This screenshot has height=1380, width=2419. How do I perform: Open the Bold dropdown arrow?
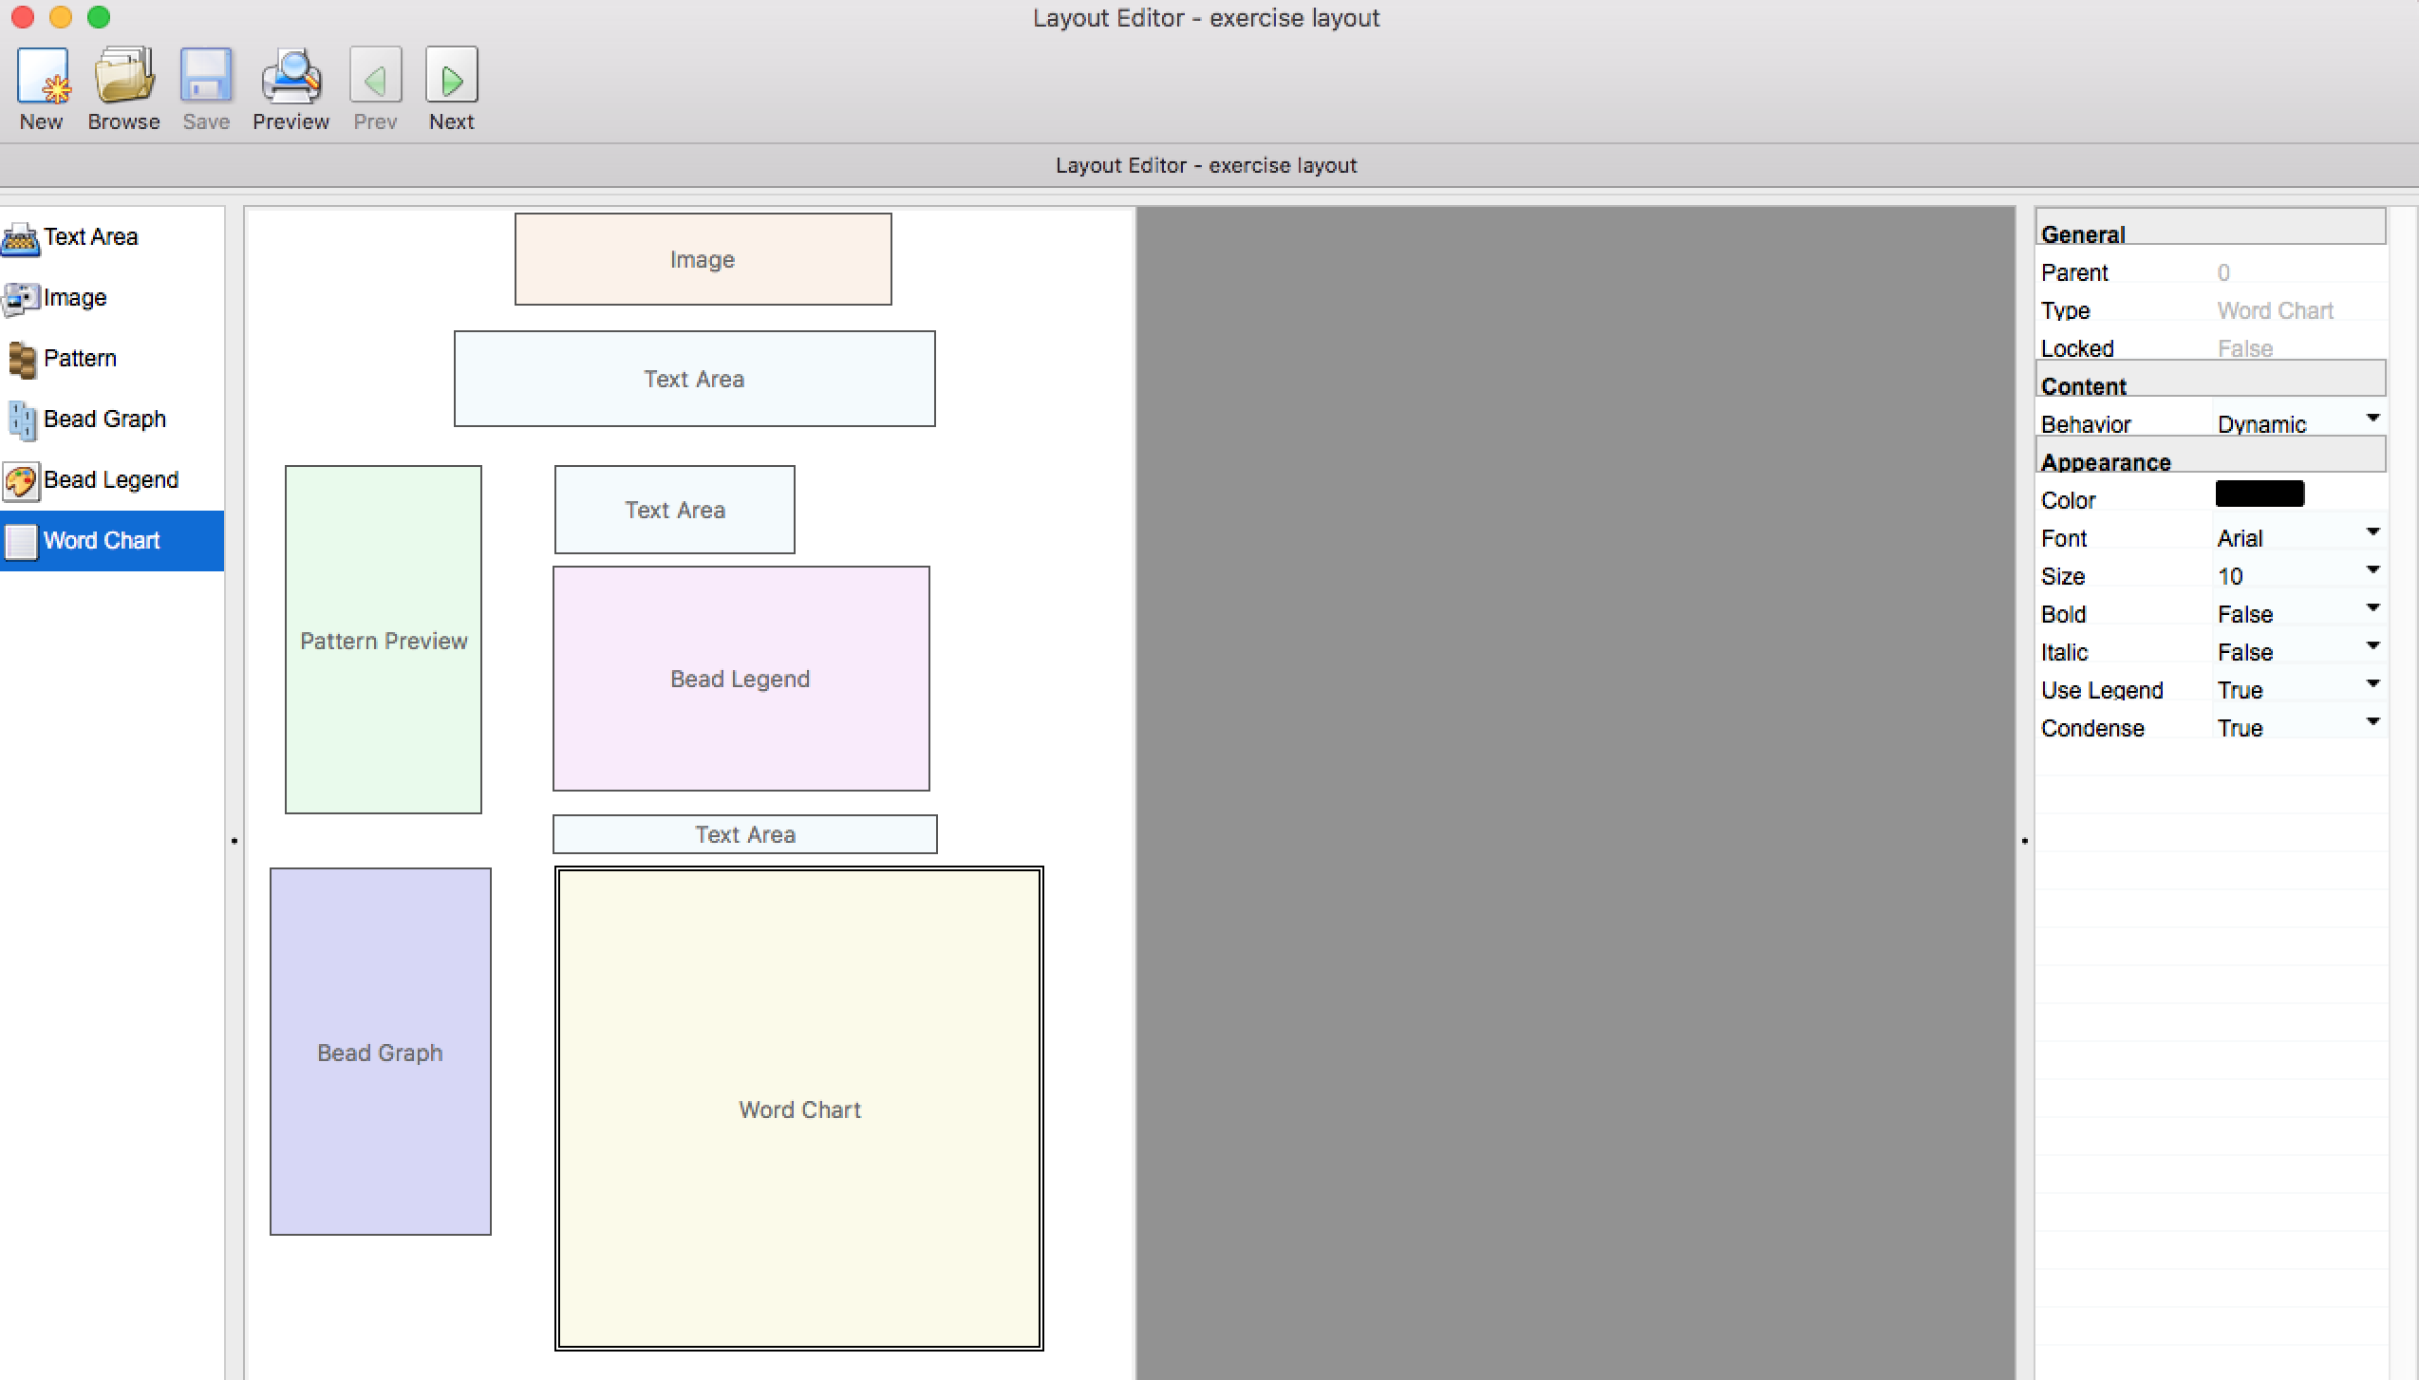click(2372, 608)
